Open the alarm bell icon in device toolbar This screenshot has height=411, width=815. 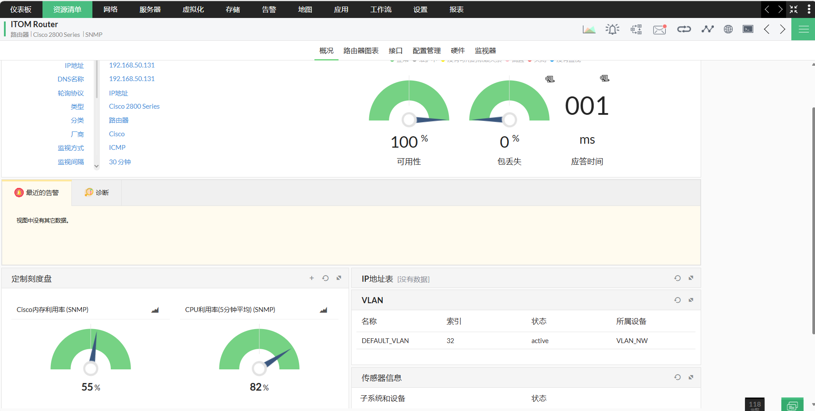tap(612, 29)
